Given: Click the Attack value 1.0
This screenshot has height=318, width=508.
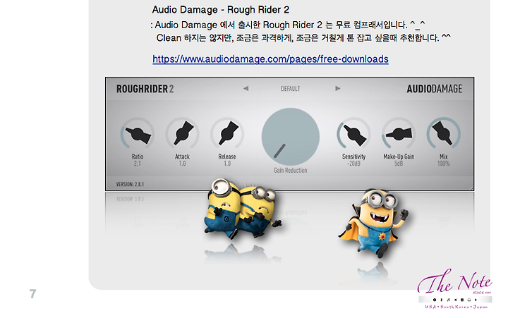Looking at the screenshot, I should [x=183, y=164].
